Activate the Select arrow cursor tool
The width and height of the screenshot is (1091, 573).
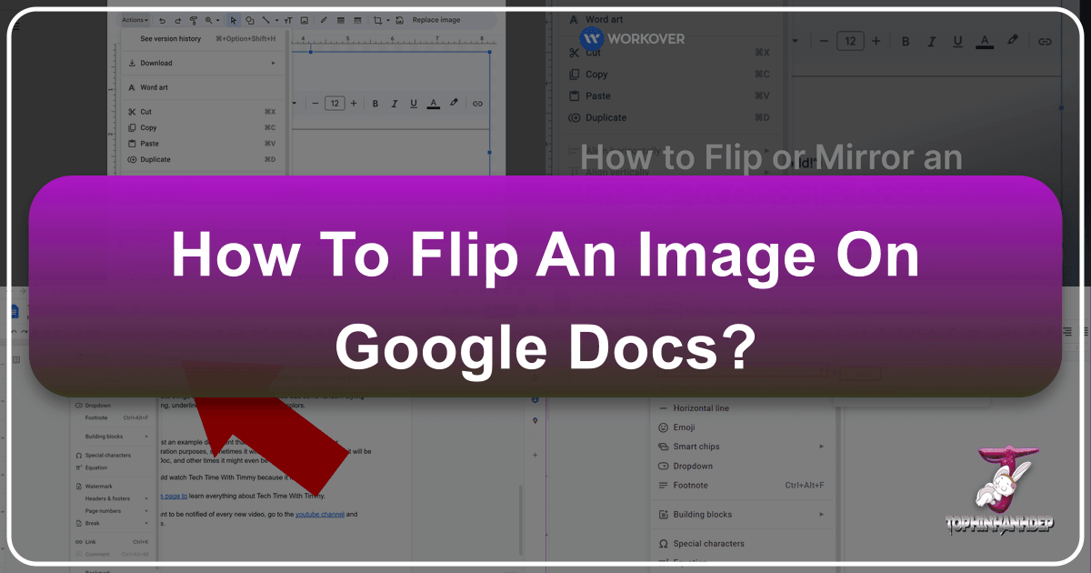click(233, 19)
